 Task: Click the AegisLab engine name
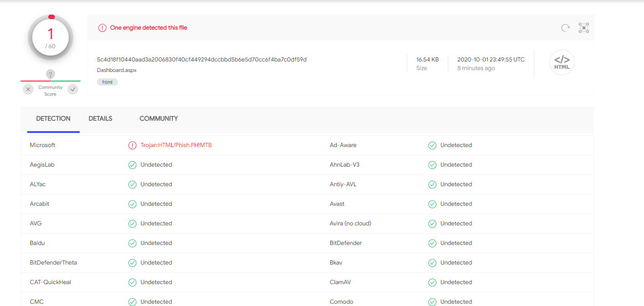(x=42, y=165)
